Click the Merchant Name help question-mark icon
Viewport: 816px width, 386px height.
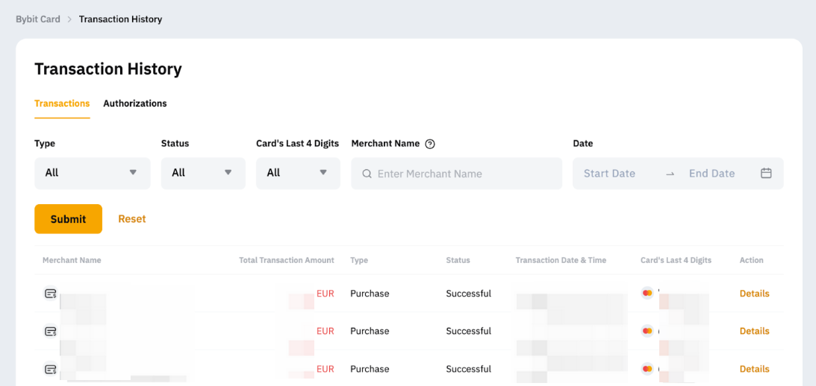(429, 144)
